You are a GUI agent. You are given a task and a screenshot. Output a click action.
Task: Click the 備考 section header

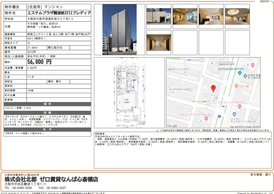click(47, 104)
